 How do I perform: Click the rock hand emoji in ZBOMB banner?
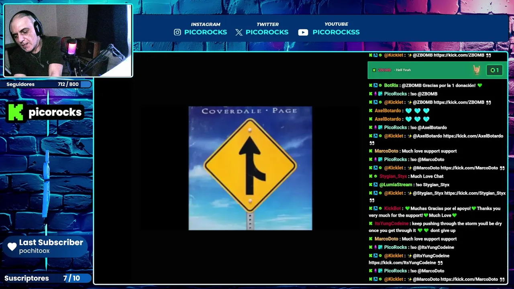tap(477, 70)
